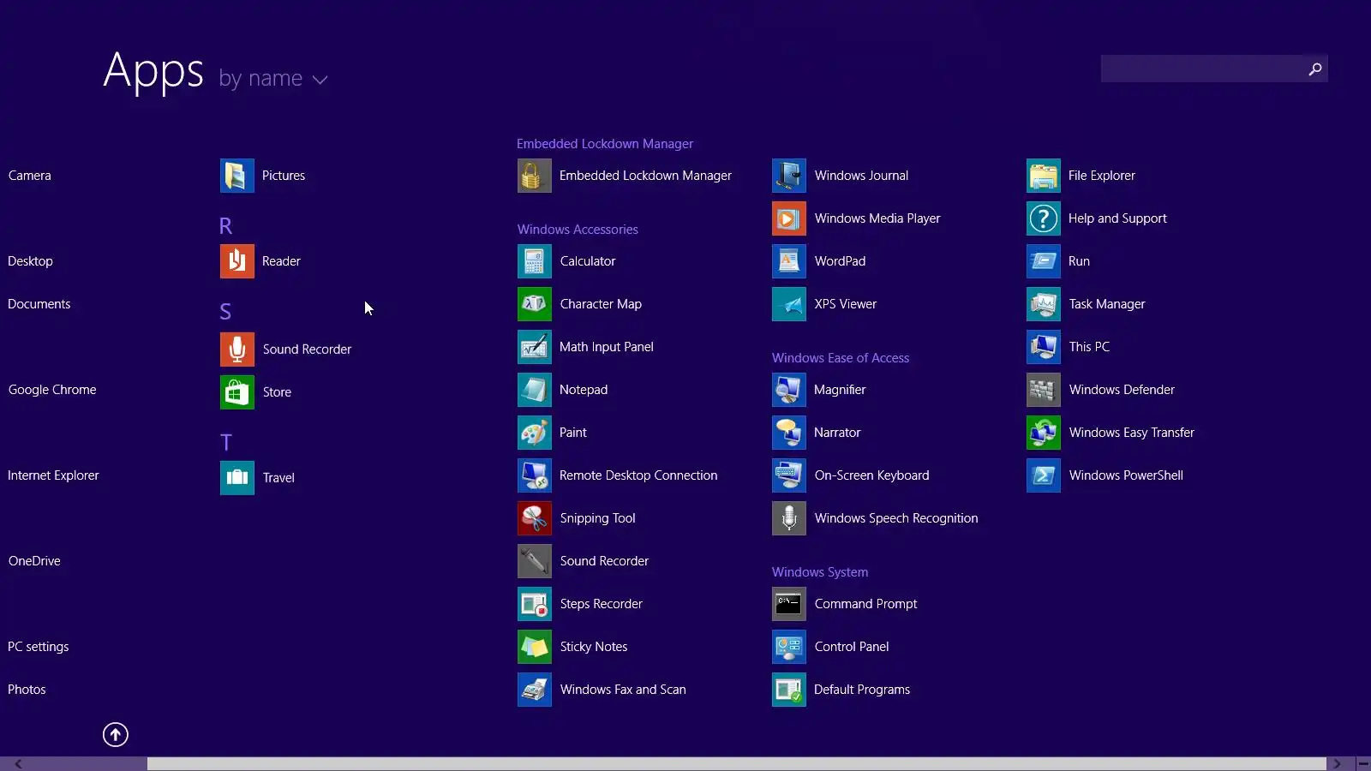Select the letter T group header
Image resolution: width=1371 pixels, height=771 pixels.
(226, 442)
